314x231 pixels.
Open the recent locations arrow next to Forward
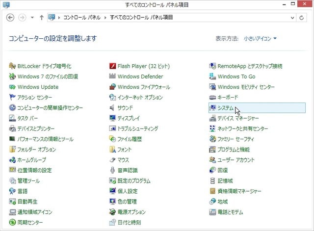click(32, 18)
